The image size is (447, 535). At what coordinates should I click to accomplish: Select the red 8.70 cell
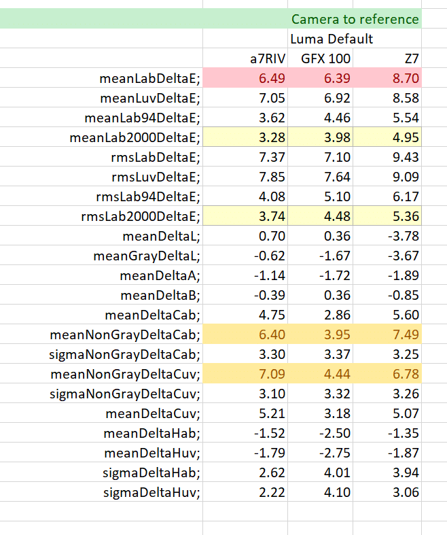387,78
